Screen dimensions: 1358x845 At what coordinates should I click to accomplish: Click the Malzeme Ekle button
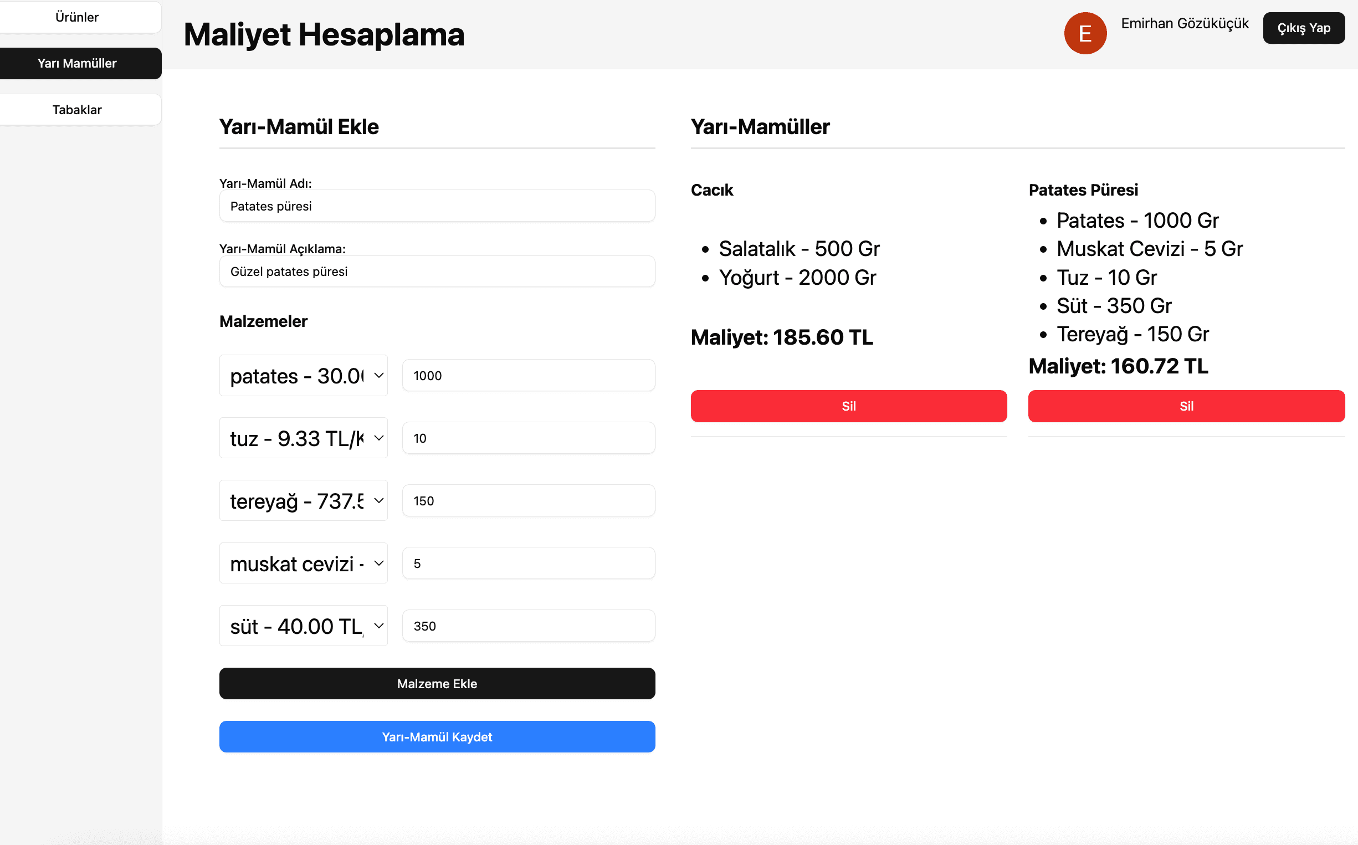pos(437,684)
